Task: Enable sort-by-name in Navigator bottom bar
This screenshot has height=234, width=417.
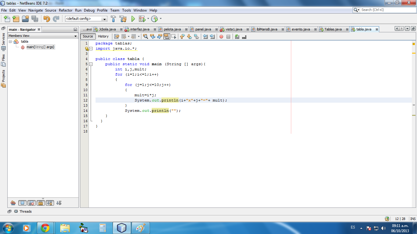Action: [50, 203]
